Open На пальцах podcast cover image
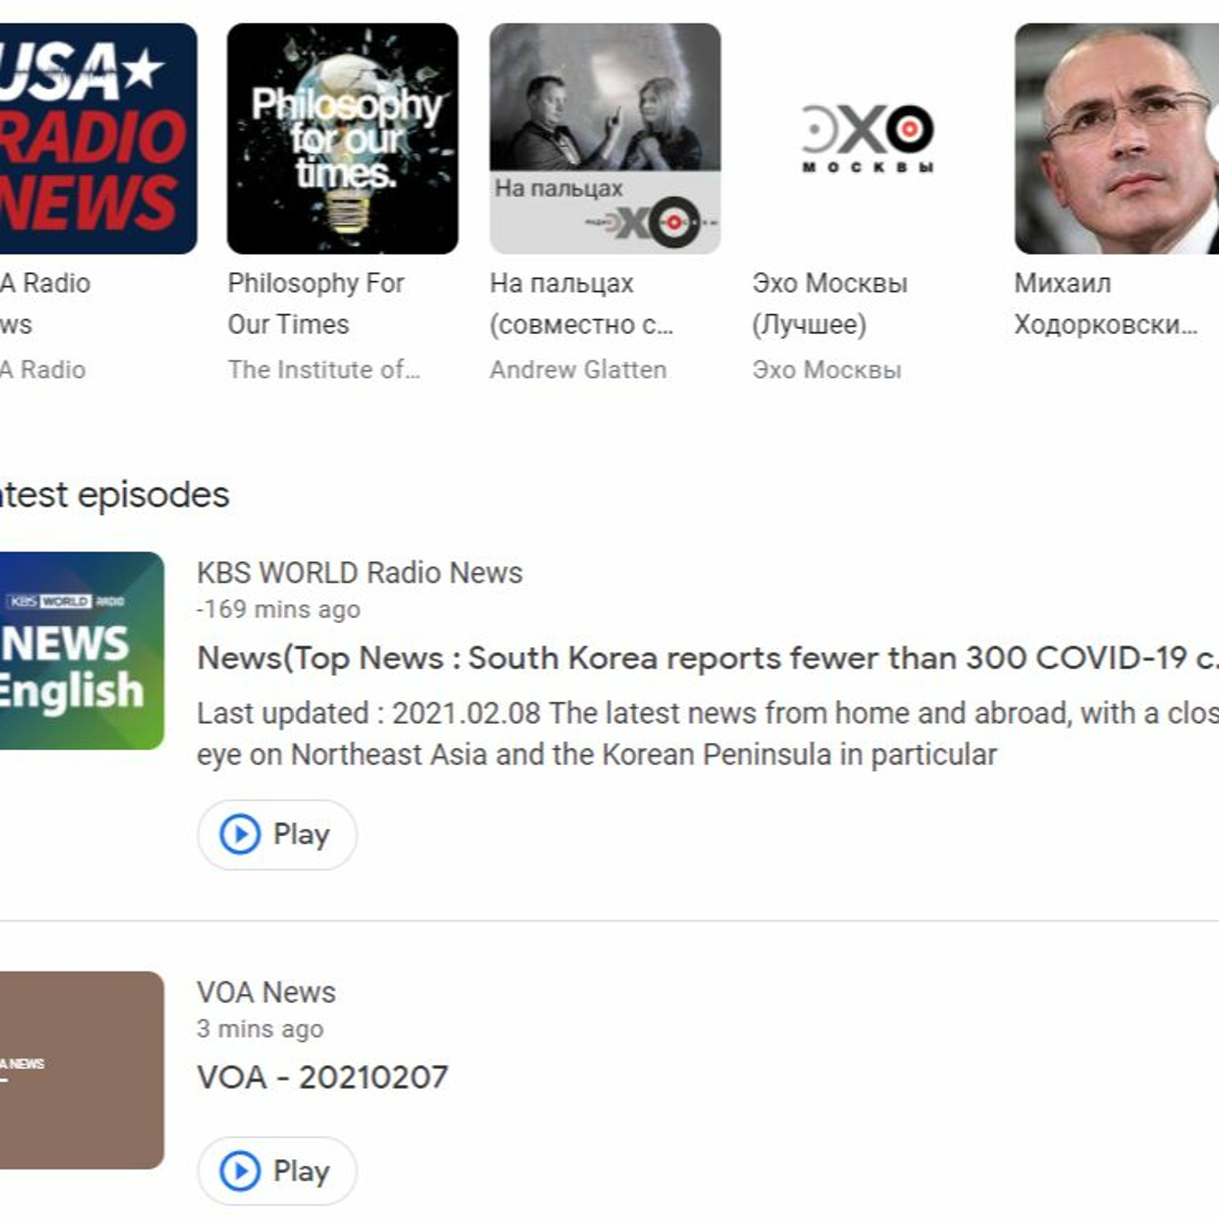The image size is (1219, 1219). (605, 139)
